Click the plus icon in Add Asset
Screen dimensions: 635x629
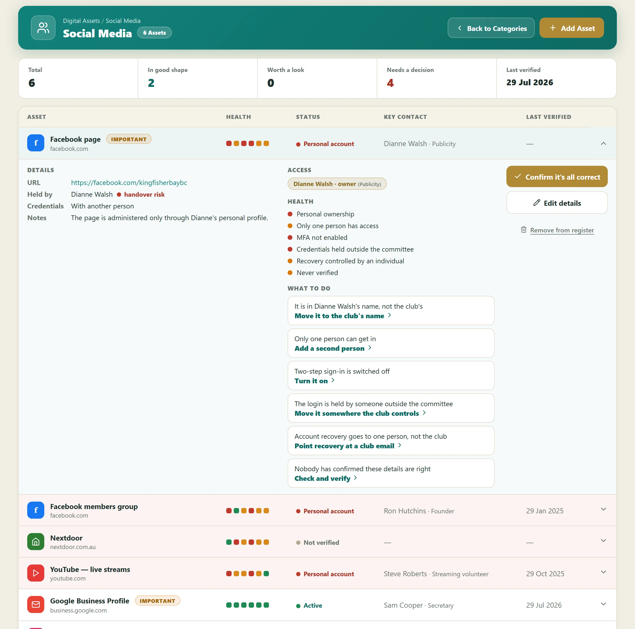click(x=553, y=28)
